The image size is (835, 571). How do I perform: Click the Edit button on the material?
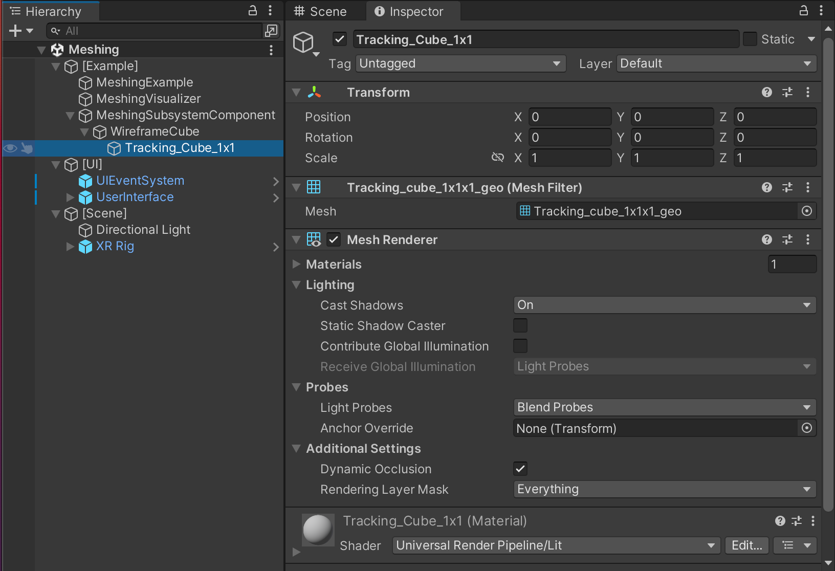[x=746, y=545]
